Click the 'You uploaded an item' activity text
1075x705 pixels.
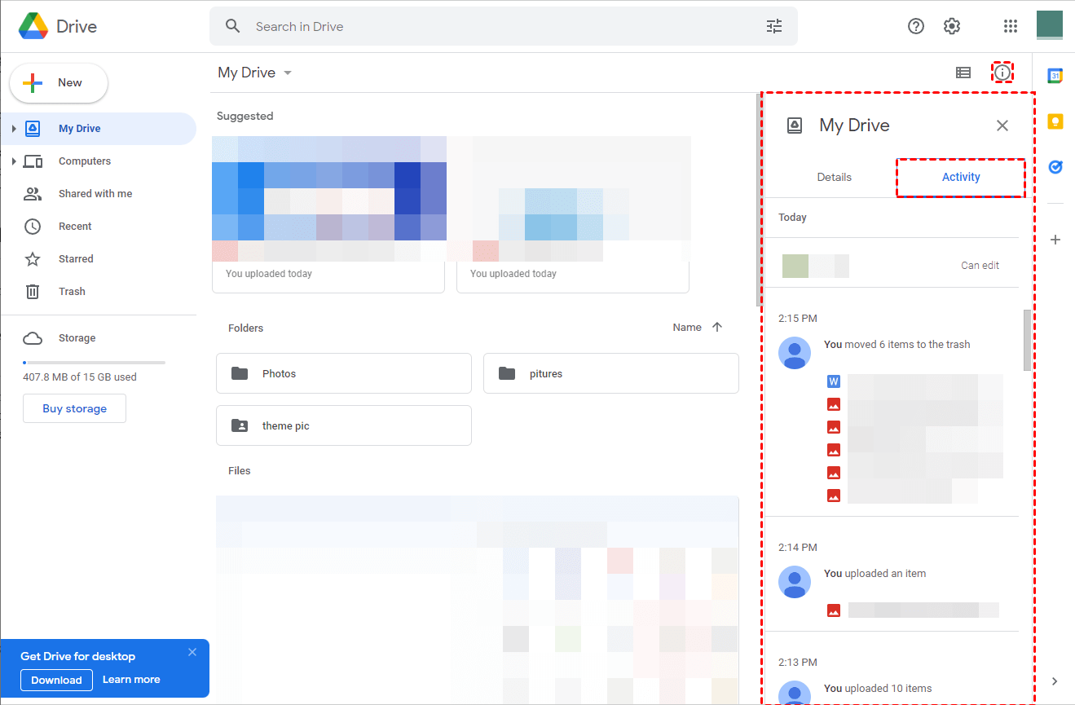click(875, 574)
